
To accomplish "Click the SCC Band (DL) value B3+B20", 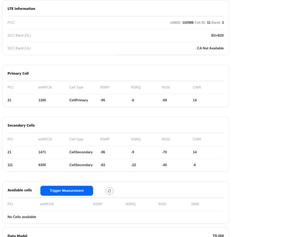I will click(x=217, y=35).
